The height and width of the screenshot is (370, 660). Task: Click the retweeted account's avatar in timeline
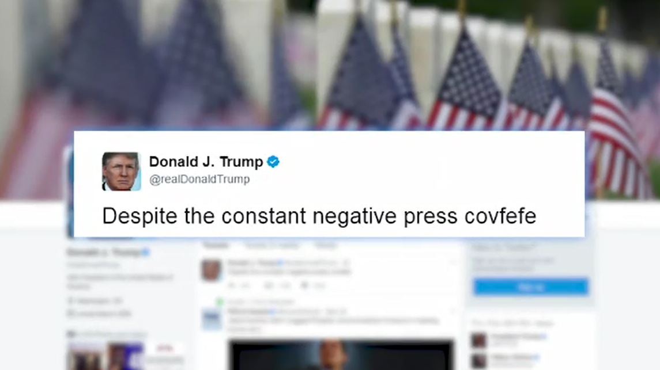pyautogui.click(x=212, y=319)
